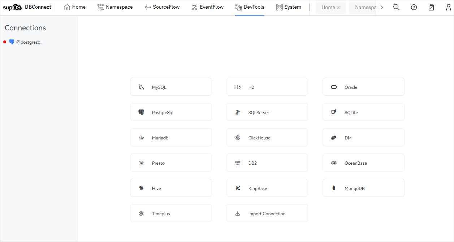Click the DM database icon
The image size is (454, 242).
[x=334, y=138]
